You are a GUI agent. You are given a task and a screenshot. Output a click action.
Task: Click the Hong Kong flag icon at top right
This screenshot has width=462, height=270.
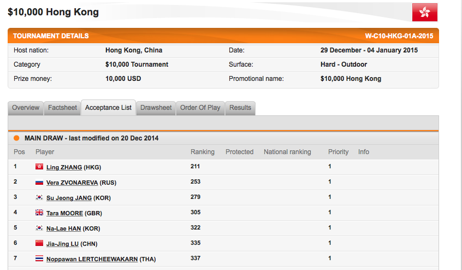pyautogui.click(x=425, y=12)
